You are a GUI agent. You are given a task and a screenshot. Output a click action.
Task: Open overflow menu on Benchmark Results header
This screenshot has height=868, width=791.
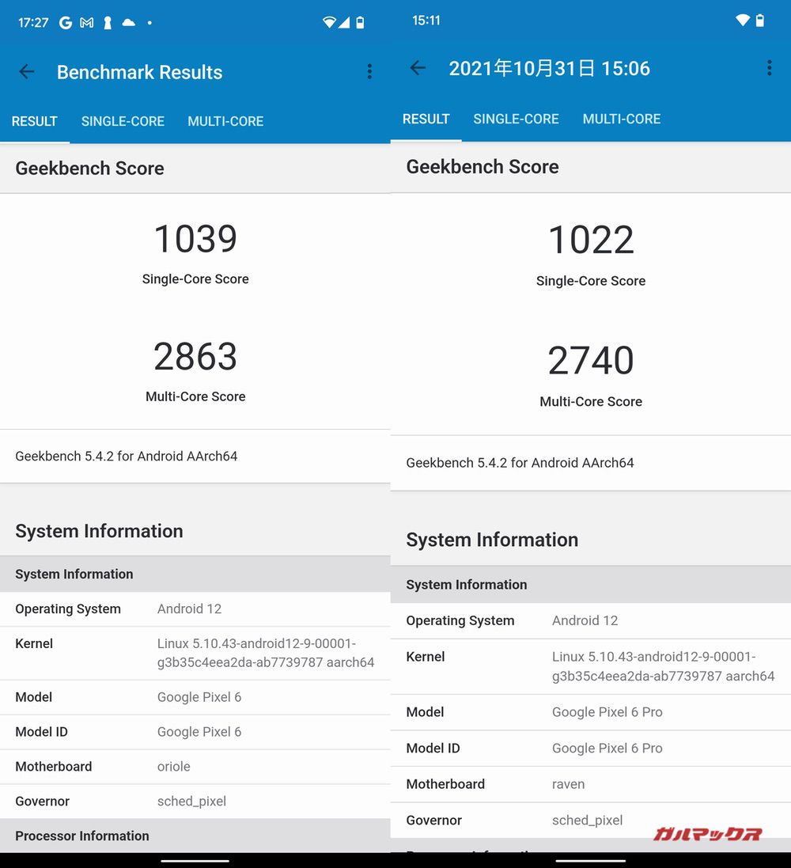coord(369,72)
